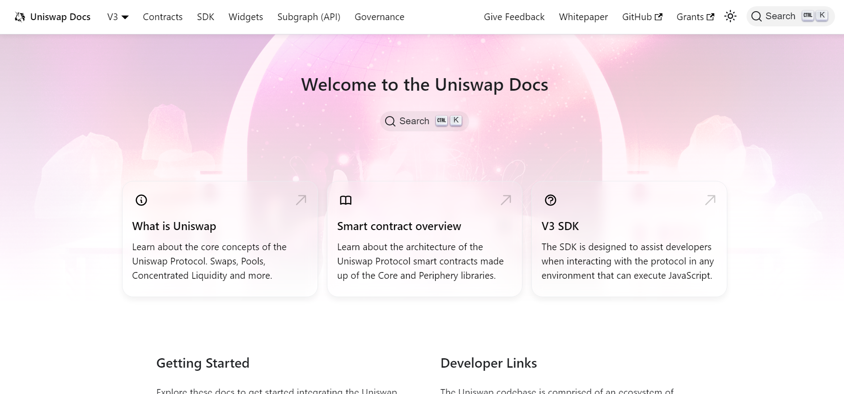Open the SDK navigation item

[x=205, y=17]
